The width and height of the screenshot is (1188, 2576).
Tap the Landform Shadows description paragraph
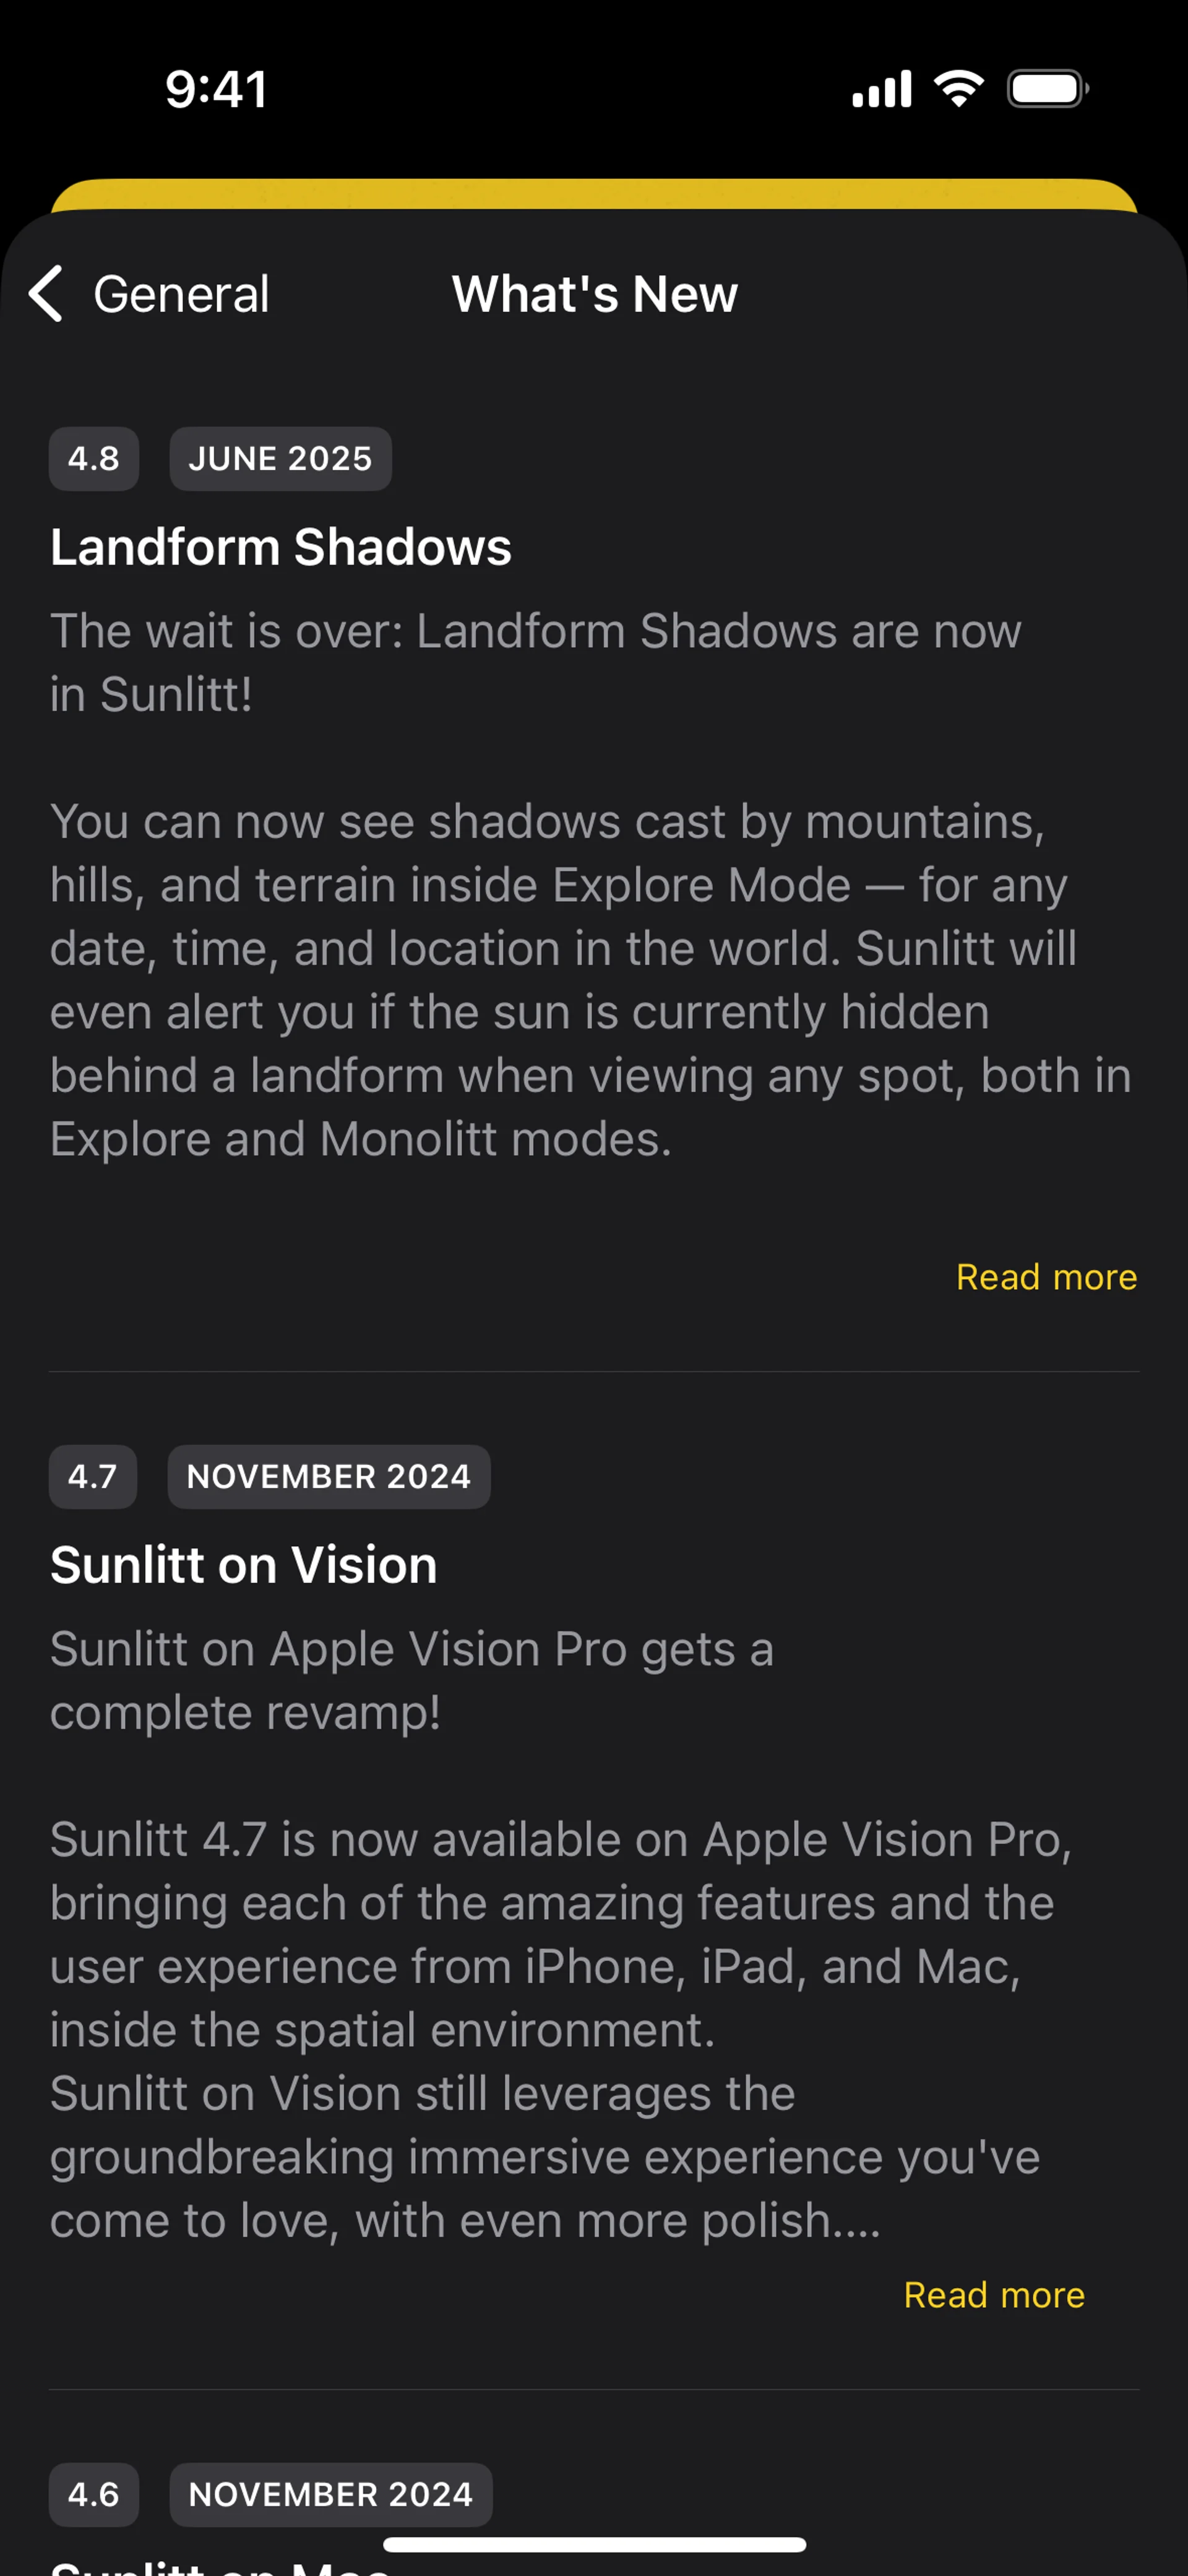[x=590, y=980]
